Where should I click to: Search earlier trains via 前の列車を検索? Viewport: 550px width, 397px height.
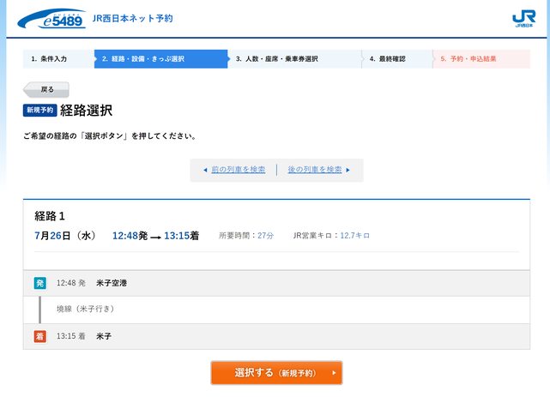coord(239,170)
